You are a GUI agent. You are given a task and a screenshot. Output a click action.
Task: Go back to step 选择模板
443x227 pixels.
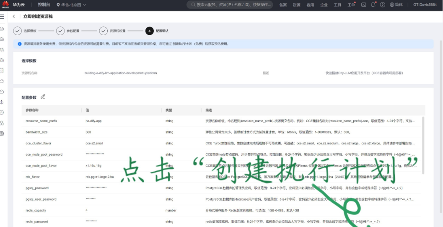tap(17, 31)
